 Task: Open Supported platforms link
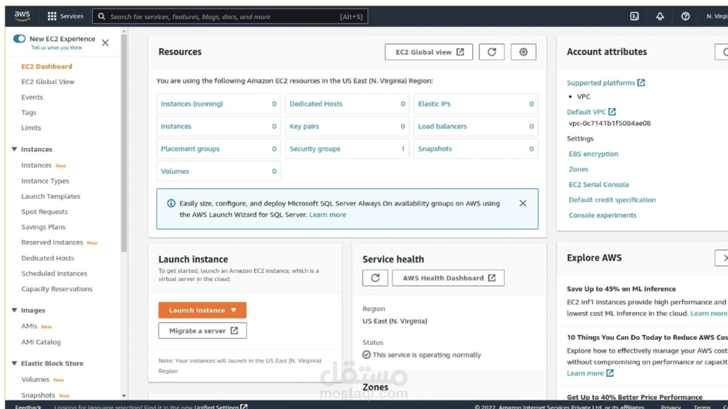tap(606, 83)
